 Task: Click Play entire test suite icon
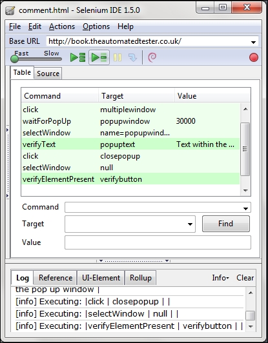coord(77,57)
